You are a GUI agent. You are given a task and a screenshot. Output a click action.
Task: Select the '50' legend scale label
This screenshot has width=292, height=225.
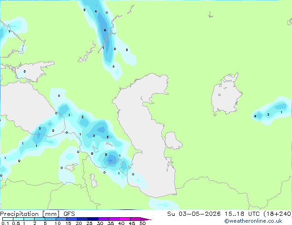(x=142, y=223)
